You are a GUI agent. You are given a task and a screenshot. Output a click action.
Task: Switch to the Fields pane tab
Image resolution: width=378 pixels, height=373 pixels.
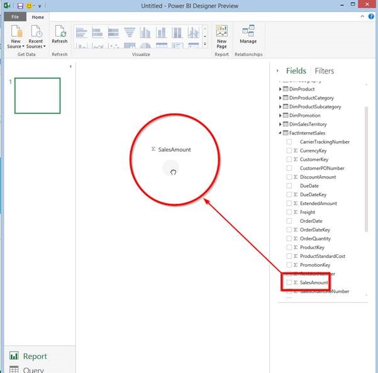coord(296,70)
